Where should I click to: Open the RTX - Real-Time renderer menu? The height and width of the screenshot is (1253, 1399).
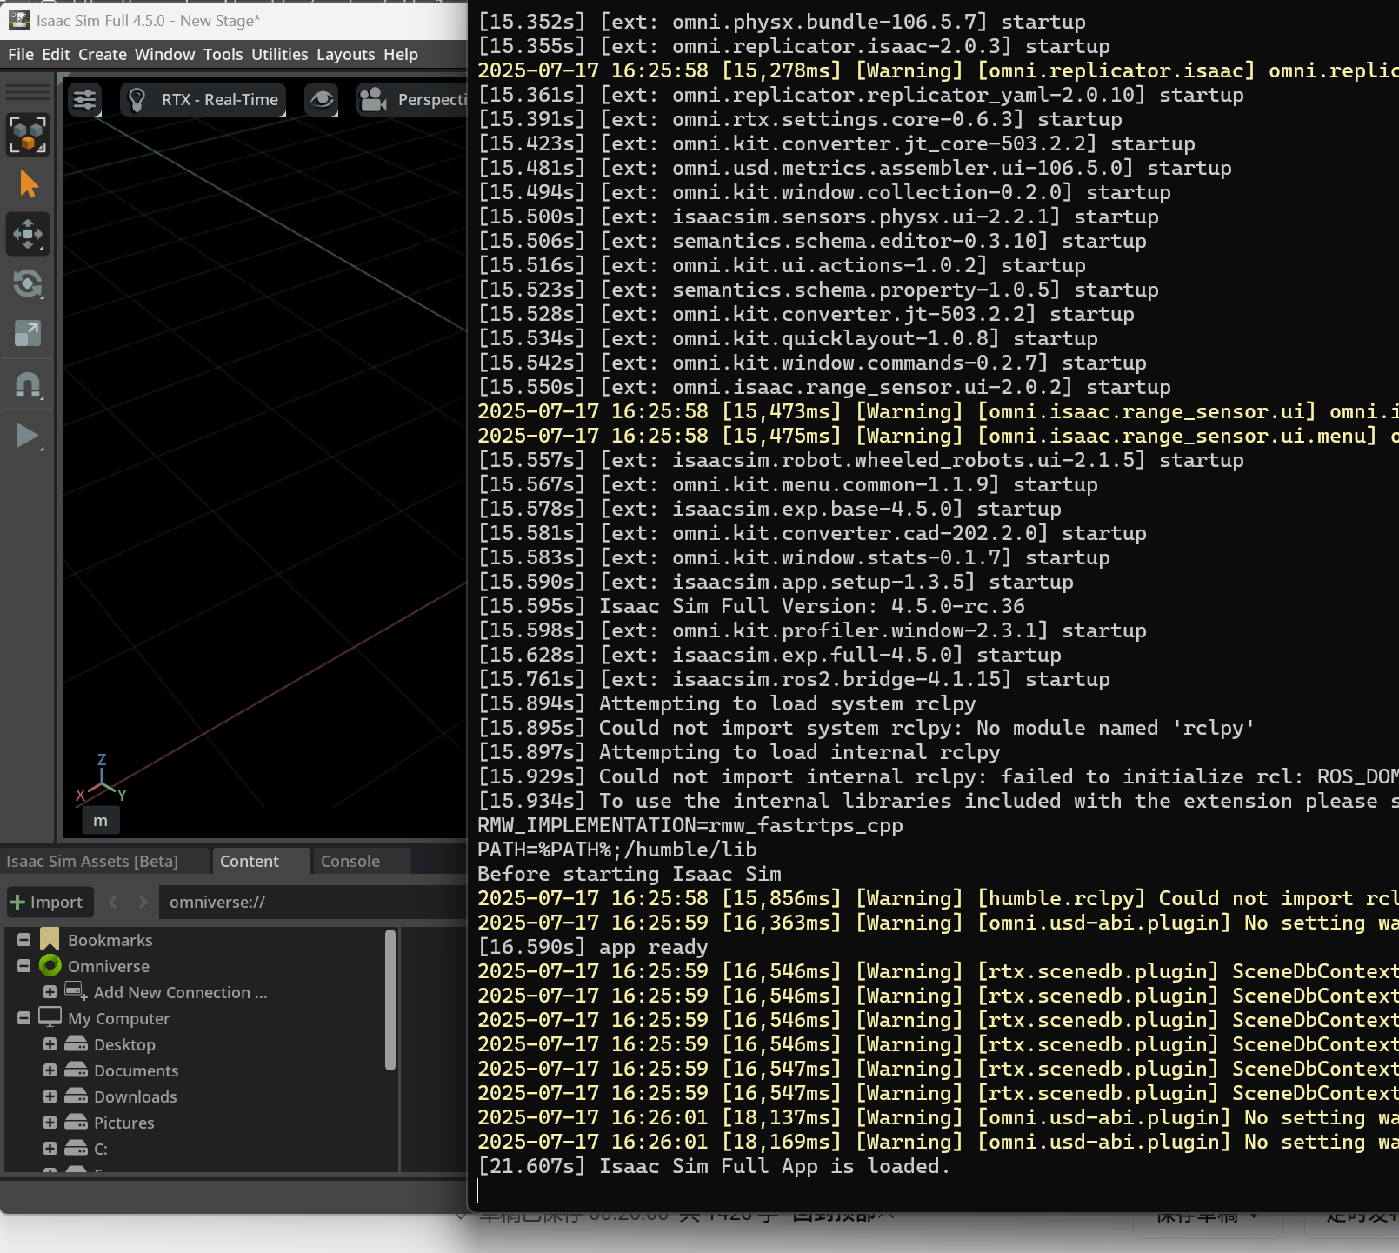pos(205,100)
